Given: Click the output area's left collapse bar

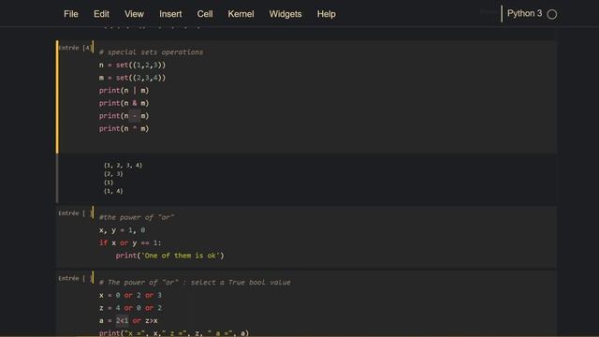Looking at the screenshot, I should coord(57,179).
